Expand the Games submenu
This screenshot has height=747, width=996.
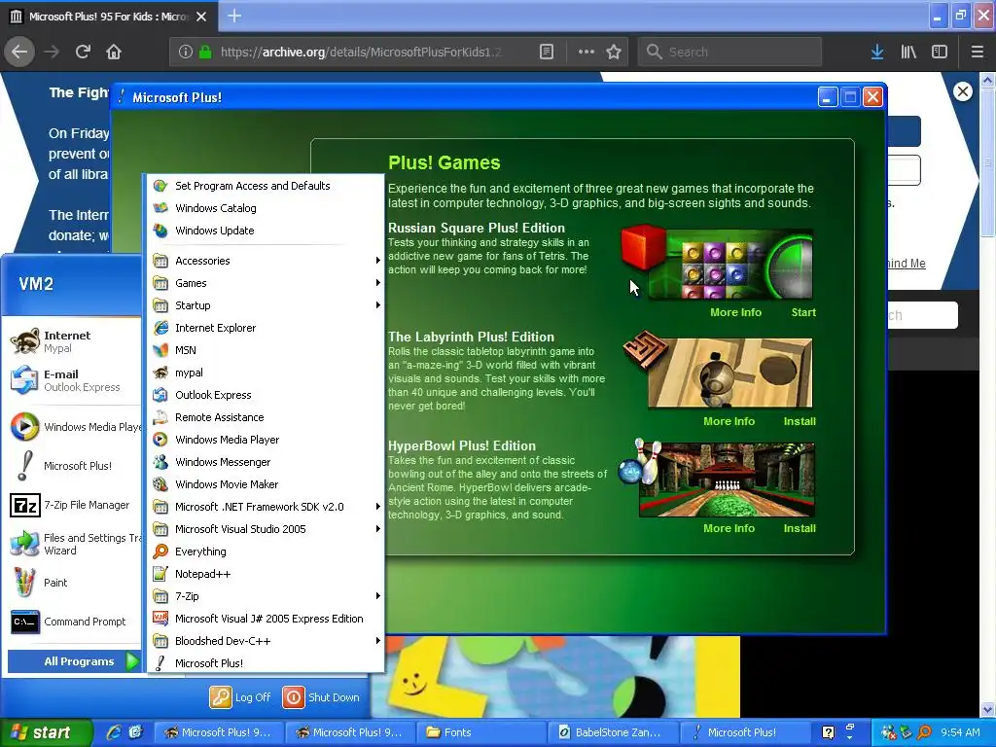pos(266,283)
